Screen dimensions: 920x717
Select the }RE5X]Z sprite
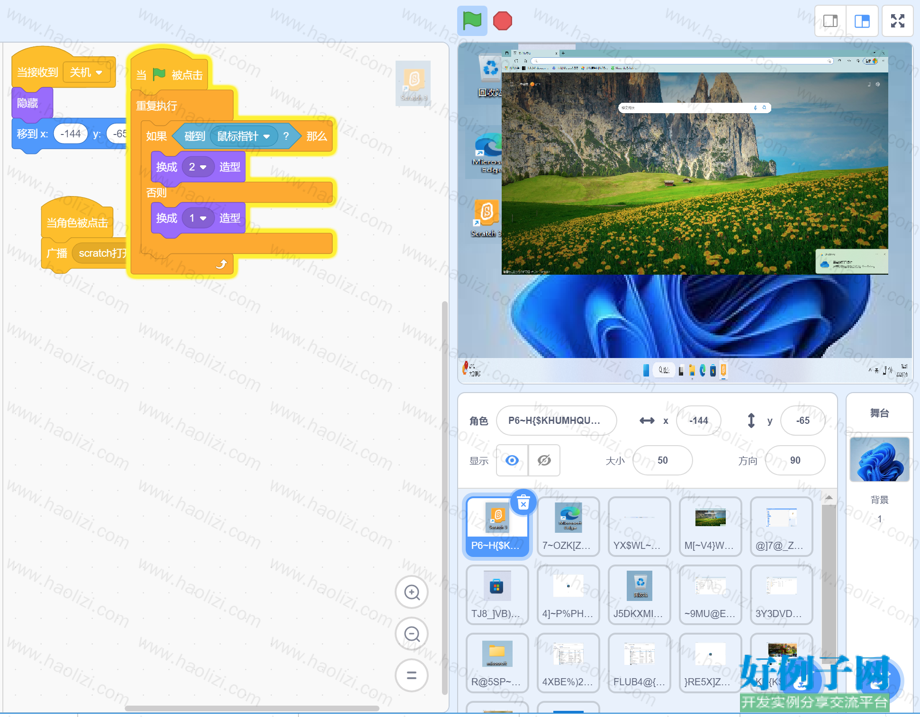pos(710,663)
